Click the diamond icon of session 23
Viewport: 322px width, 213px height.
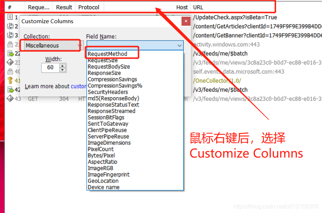[10, 62]
